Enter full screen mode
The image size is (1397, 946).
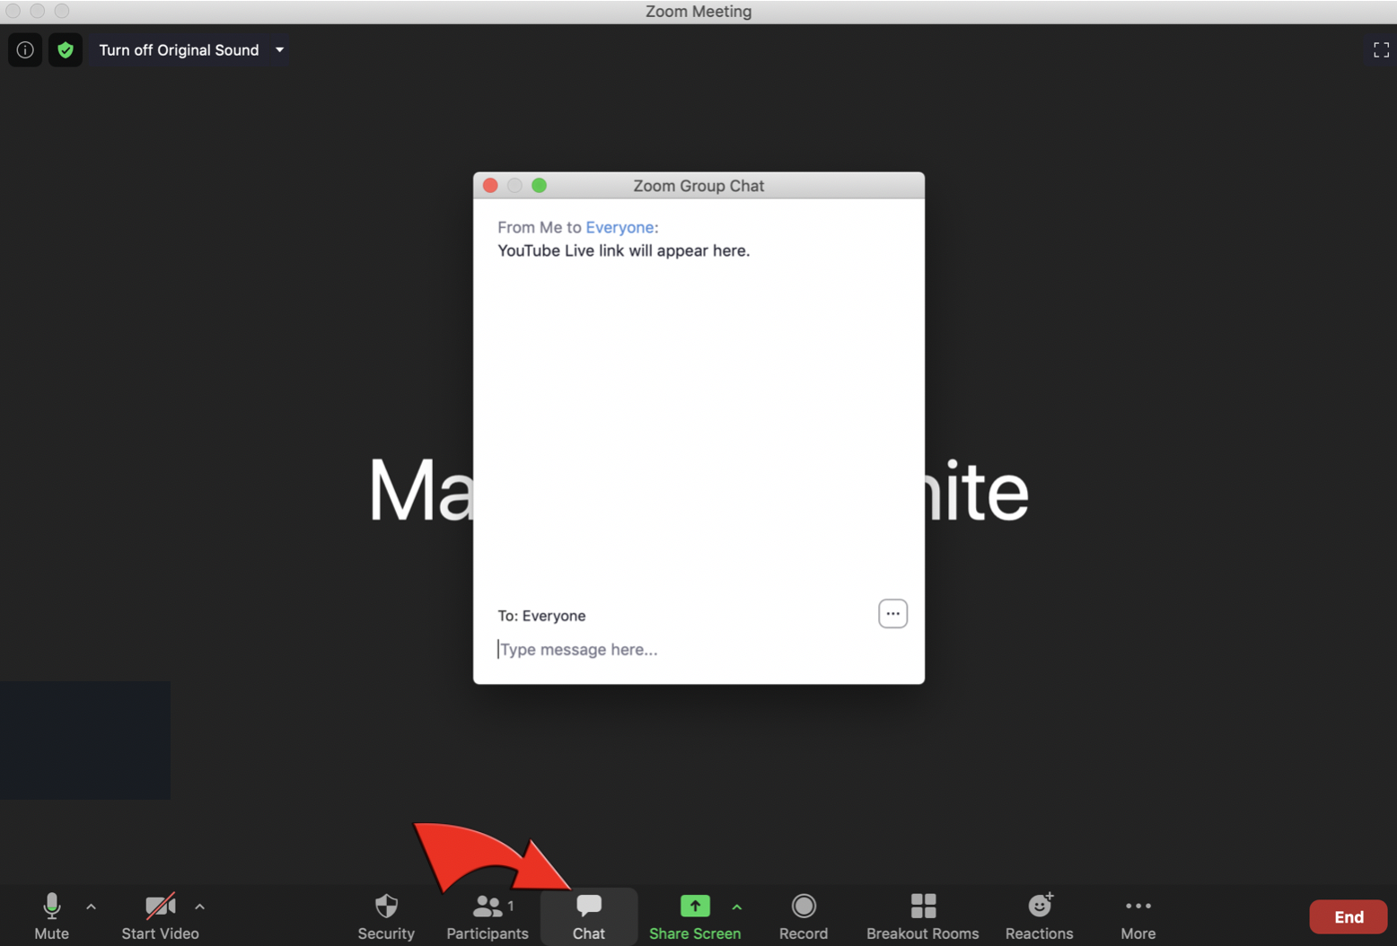[x=1381, y=50]
